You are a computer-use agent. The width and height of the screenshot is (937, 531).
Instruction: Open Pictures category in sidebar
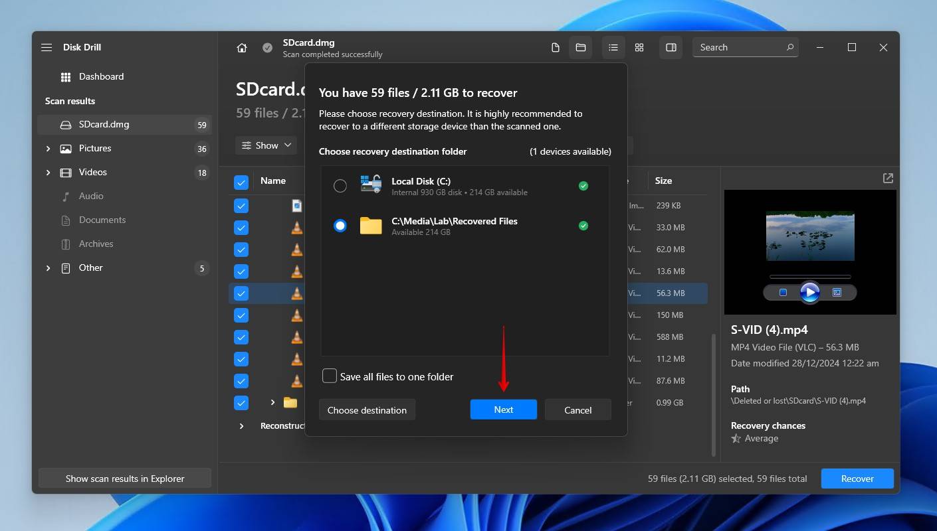(x=125, y=149)
